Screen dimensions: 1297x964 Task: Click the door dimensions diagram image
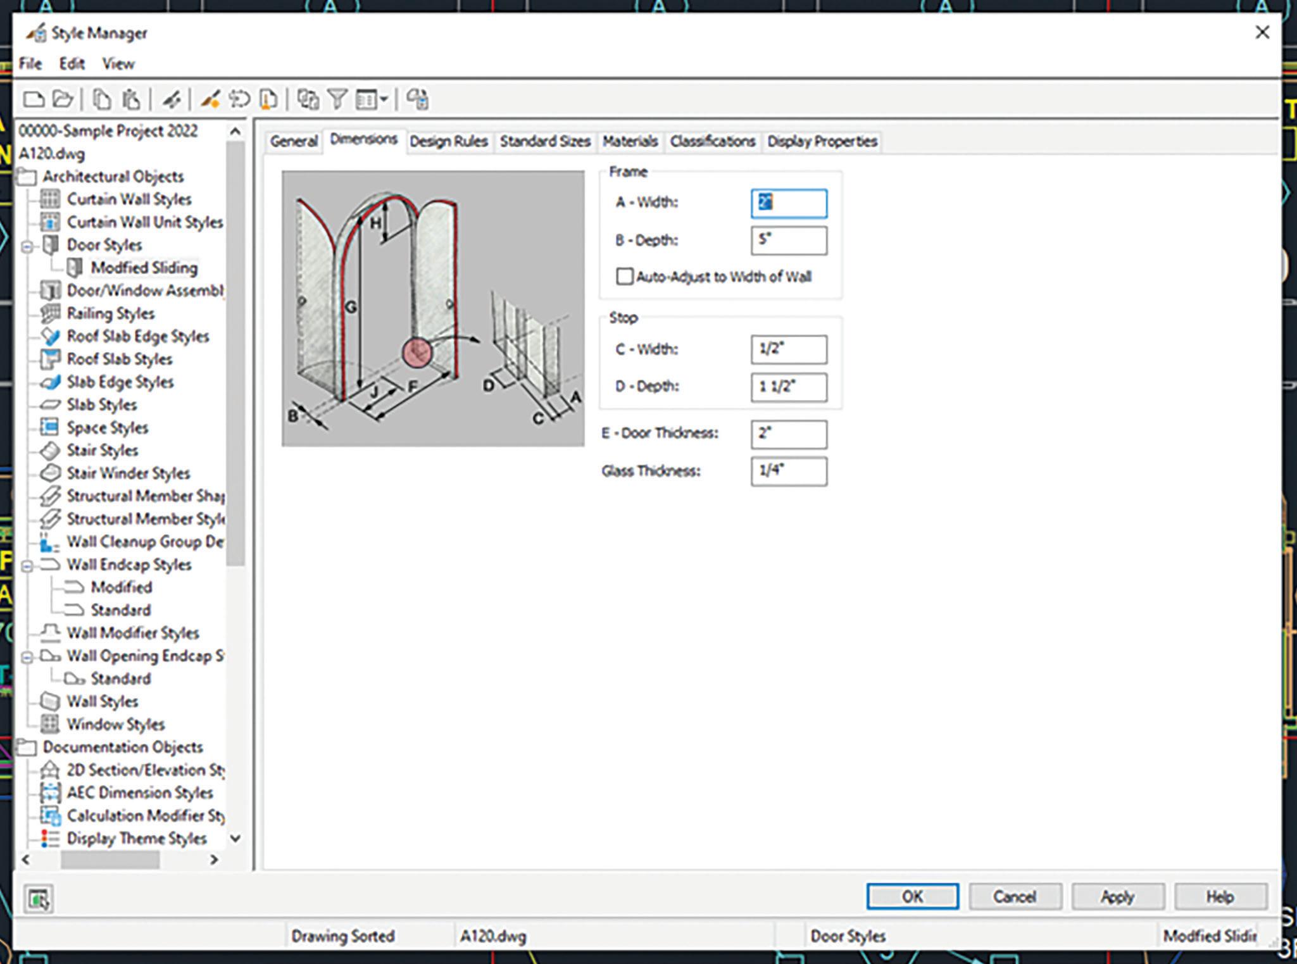click(x=433, y=308)
